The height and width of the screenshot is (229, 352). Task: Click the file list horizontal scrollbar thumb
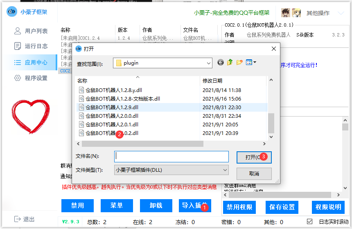(142, 144)
